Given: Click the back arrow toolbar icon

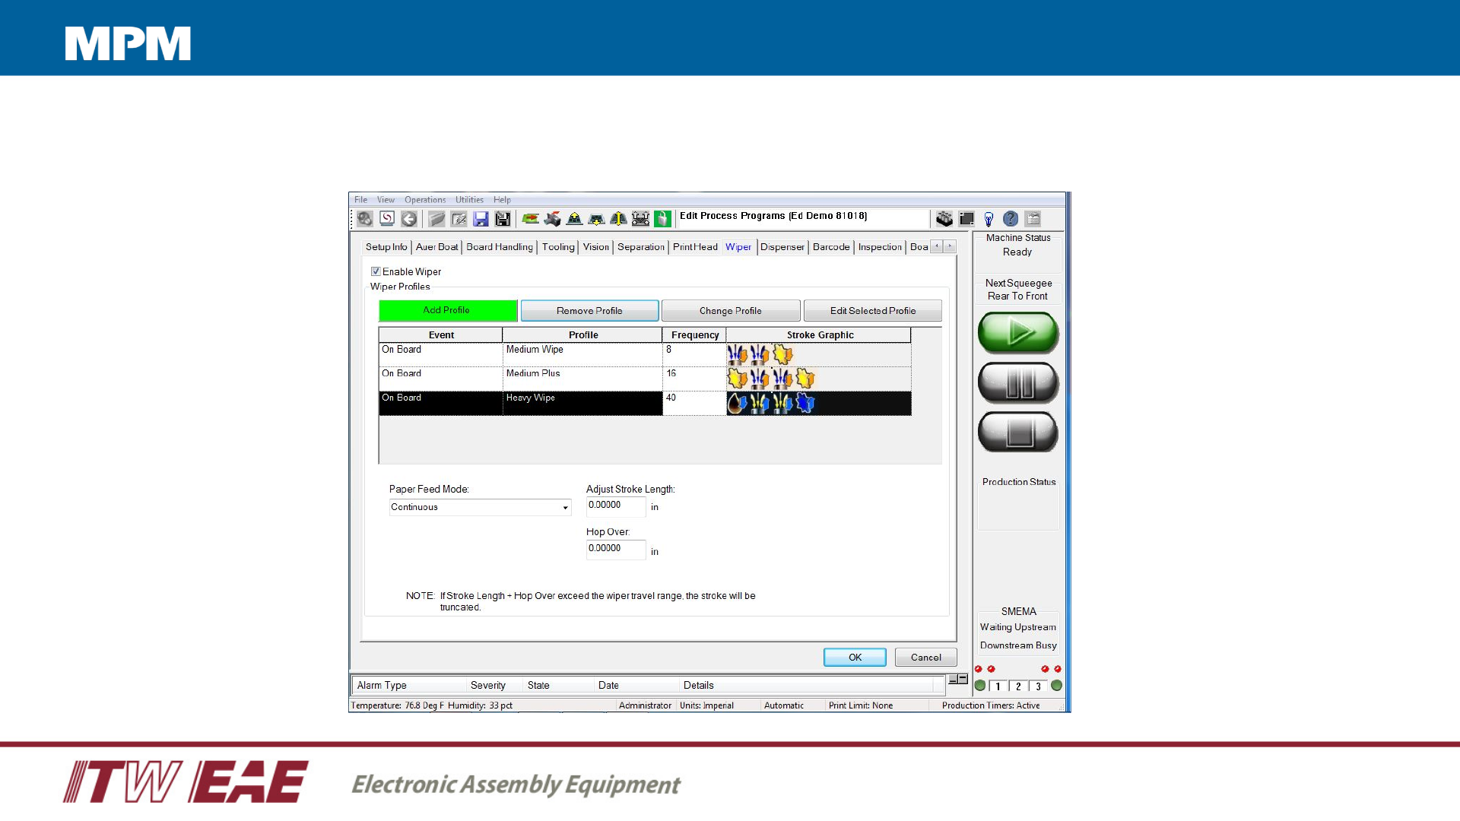Looking at the screenshot, I should point(409,219).
